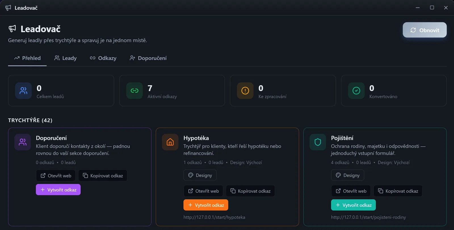Click the green link icon for Aktivní odkazy
Image resolution: width=454 pixels, height=230 pixels.
pyautogui.click(x=134, y=91)
